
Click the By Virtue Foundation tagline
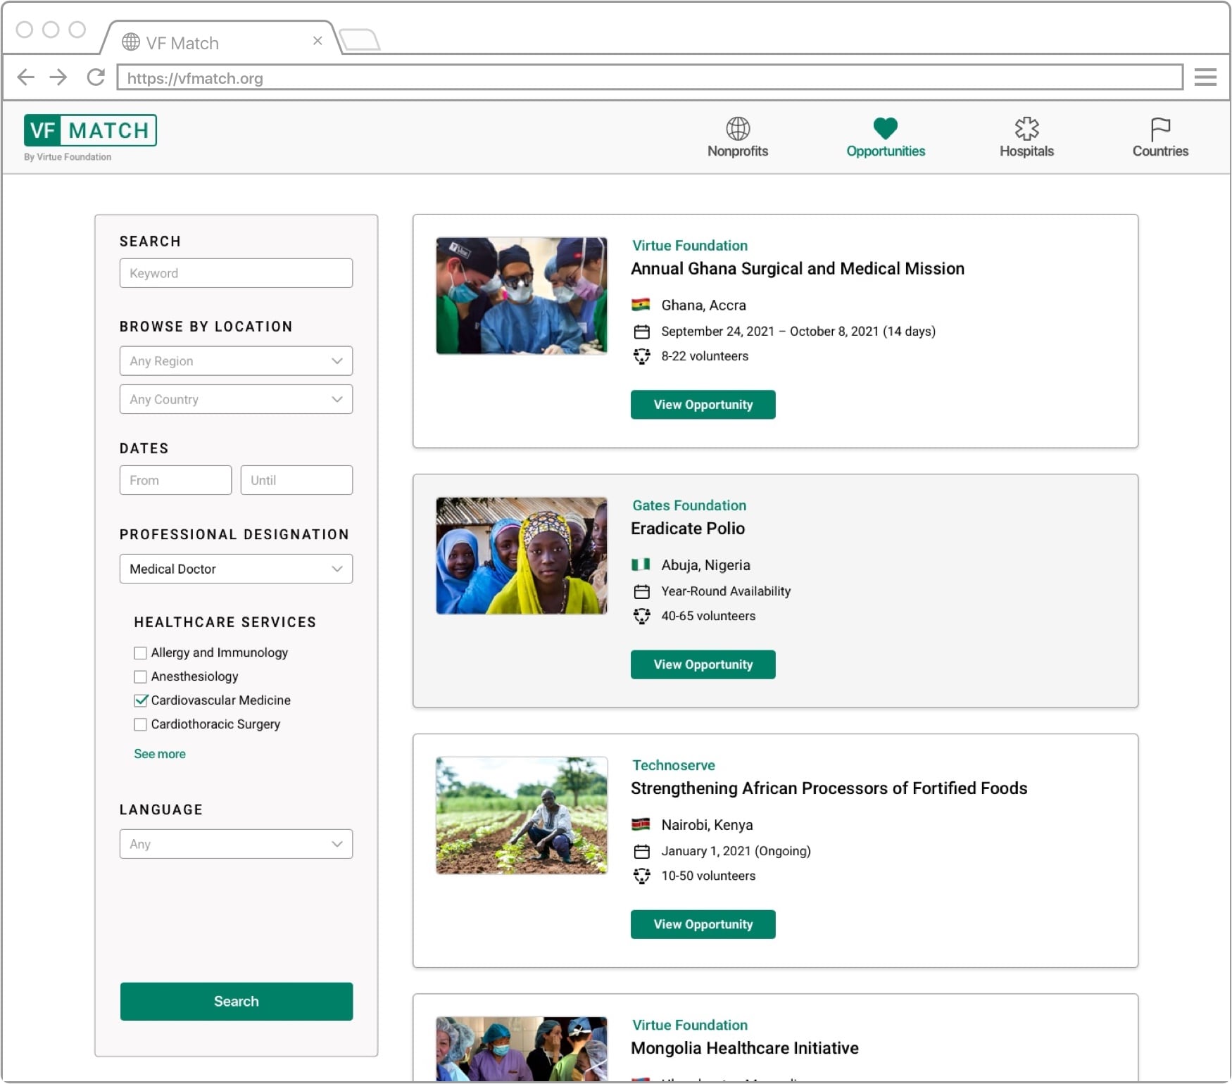[x=68, y=157]
